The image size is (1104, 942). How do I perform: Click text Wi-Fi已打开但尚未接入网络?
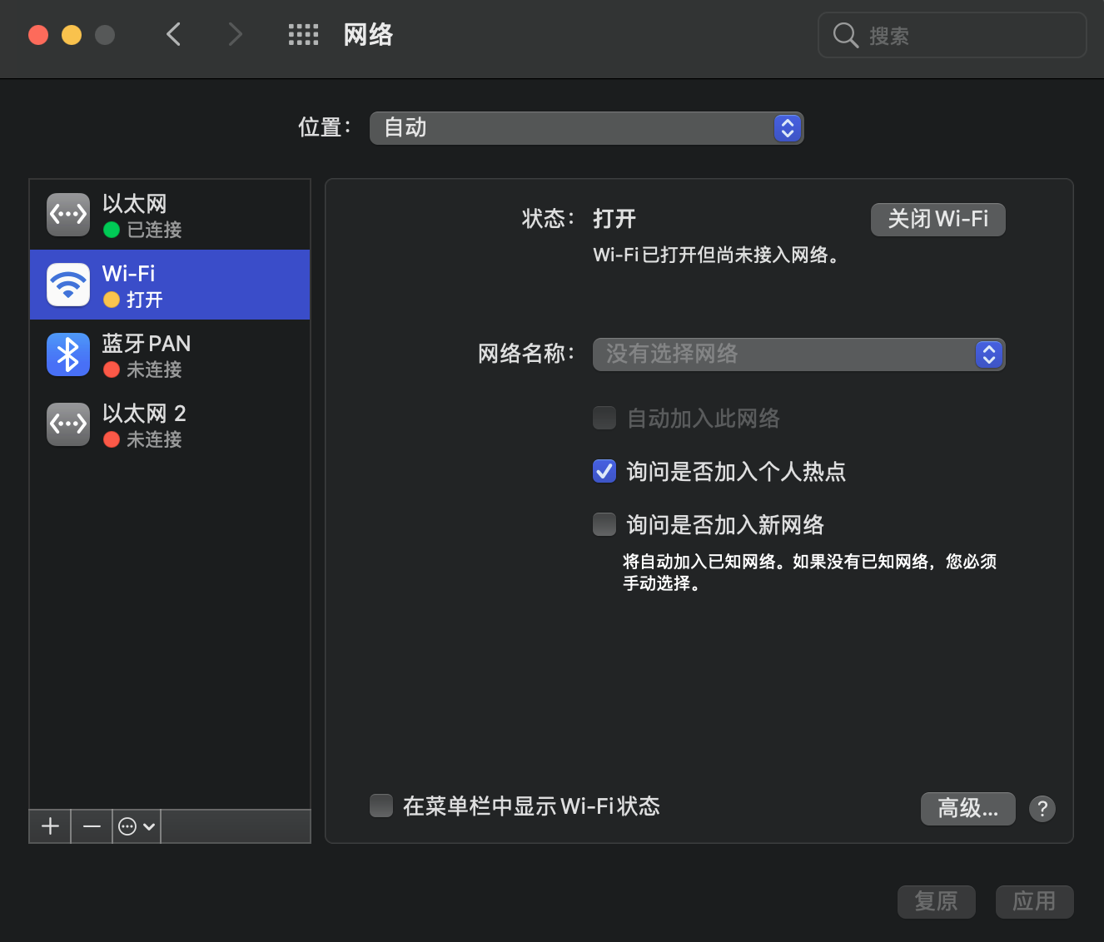click(716, 255)
